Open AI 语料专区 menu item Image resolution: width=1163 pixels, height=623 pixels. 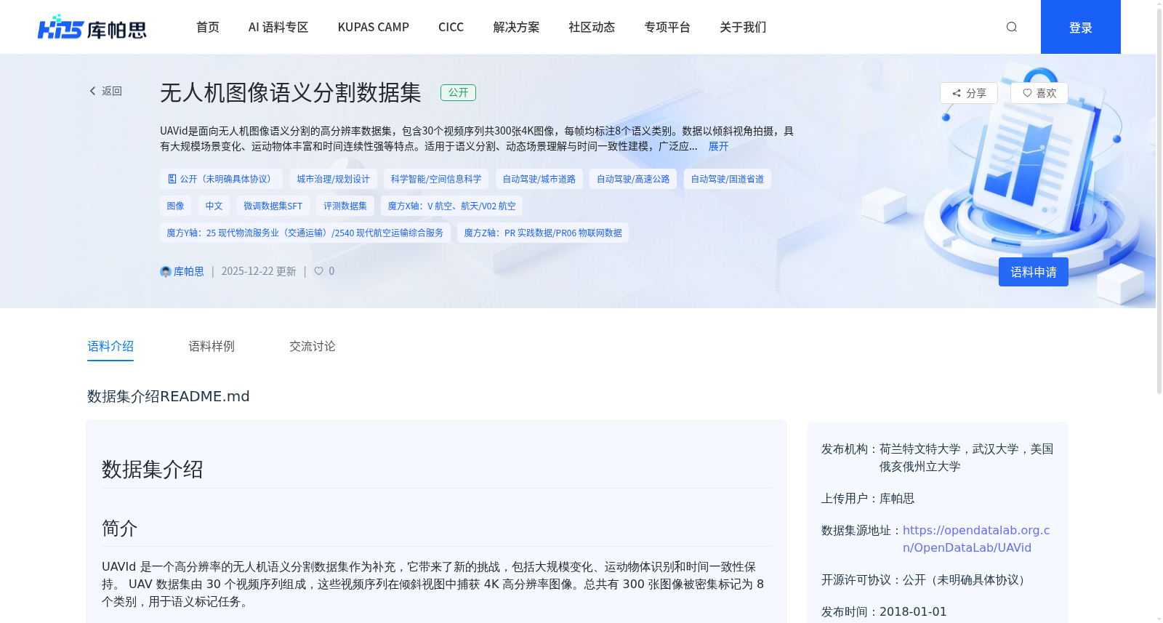coord(278,27)
